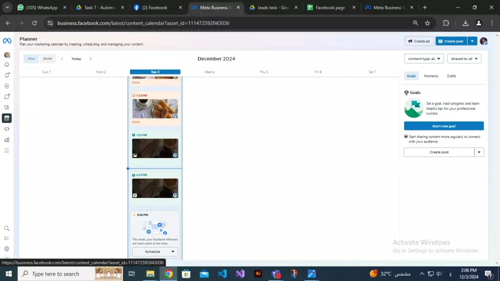This screenshot has width=500, height=281.
Task: Open File Explorer from the taskbar
Action: point(150,273)
